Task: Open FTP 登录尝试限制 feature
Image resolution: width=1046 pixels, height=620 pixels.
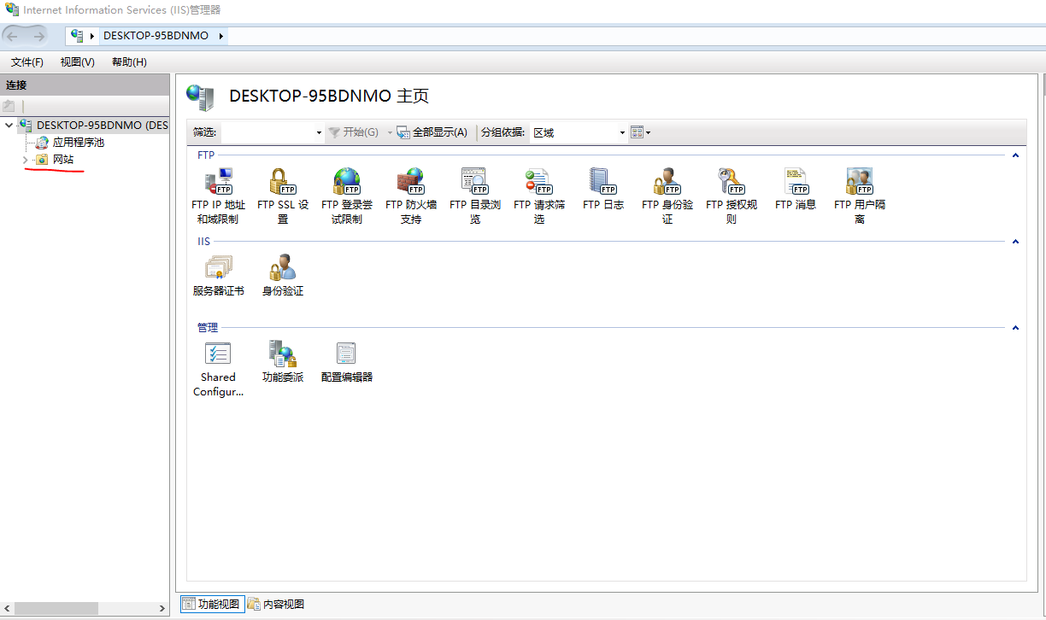Action: click(347, 196)
